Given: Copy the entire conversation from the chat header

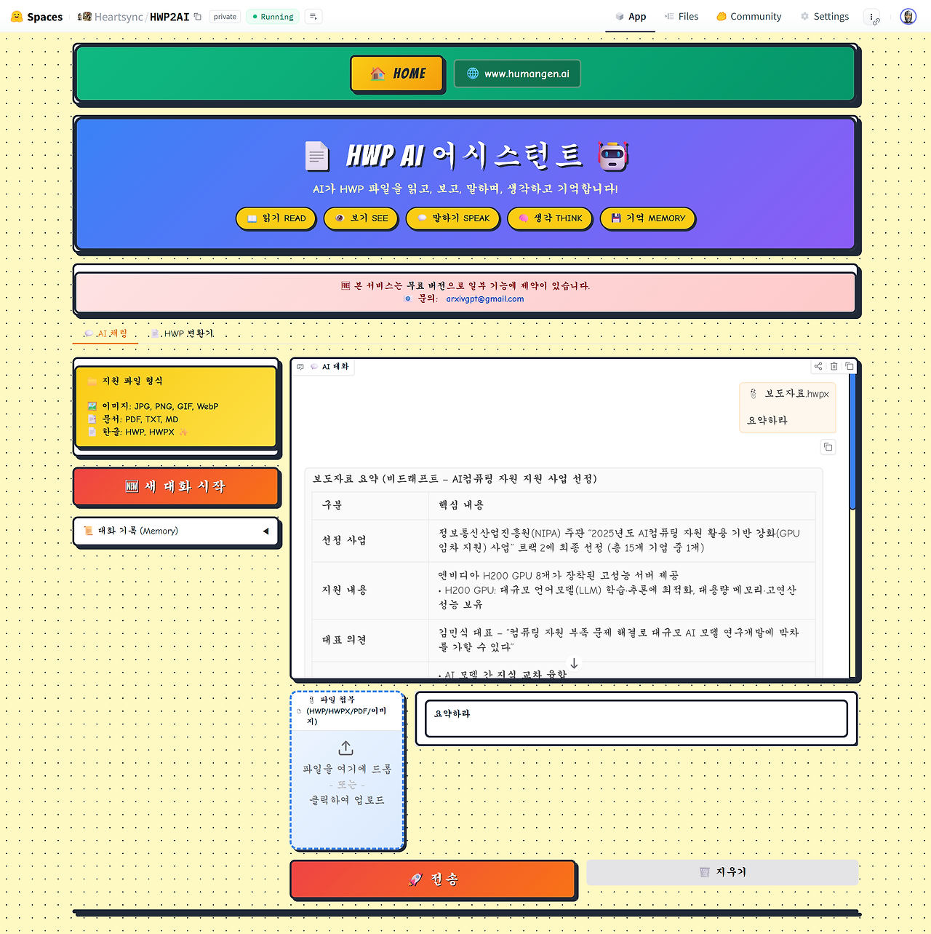Looking at the screenshot, I should pos(850,366).
